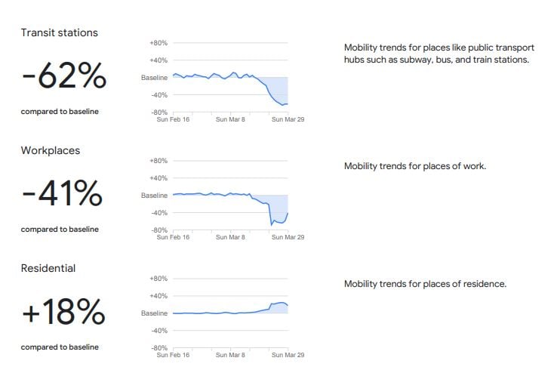The width and height of the screenshot is (560, 370).
Task: Click the Transit stations heading
Action: click(60, 32)
